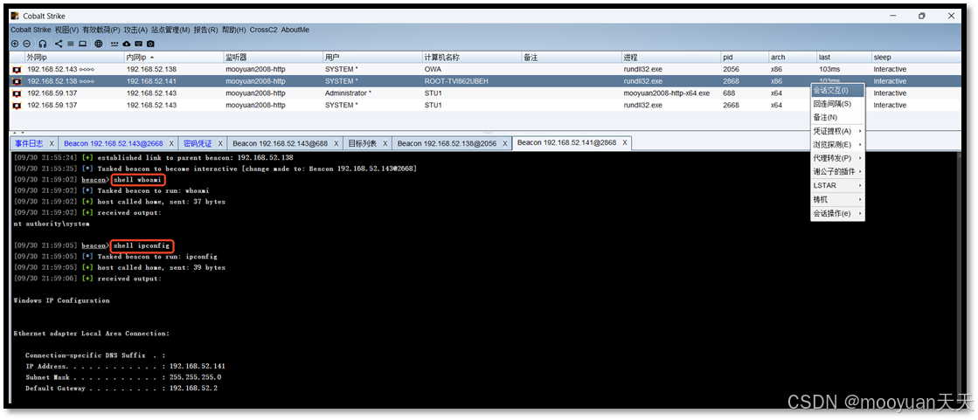The height and width of the screenshot is (420, 978).
Task: Open the AboutMe menu
Action: (295, 30)
